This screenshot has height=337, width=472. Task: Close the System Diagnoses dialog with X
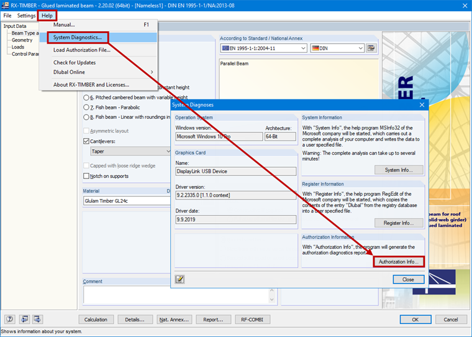click(422, 104)
